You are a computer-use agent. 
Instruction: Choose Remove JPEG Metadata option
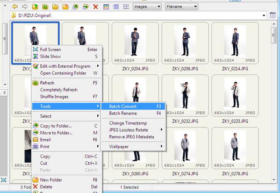click(x=133, y=137)
